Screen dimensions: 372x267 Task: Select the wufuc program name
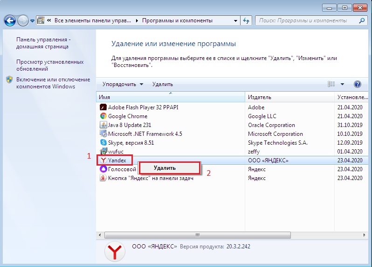[116, 152]
